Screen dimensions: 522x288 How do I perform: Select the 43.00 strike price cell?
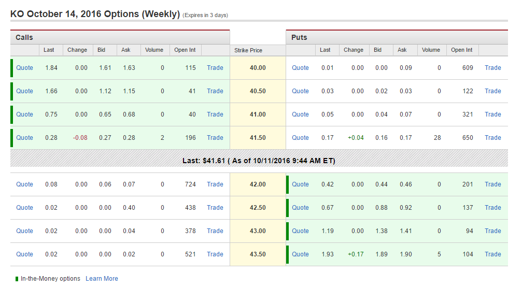coord(258,231)
